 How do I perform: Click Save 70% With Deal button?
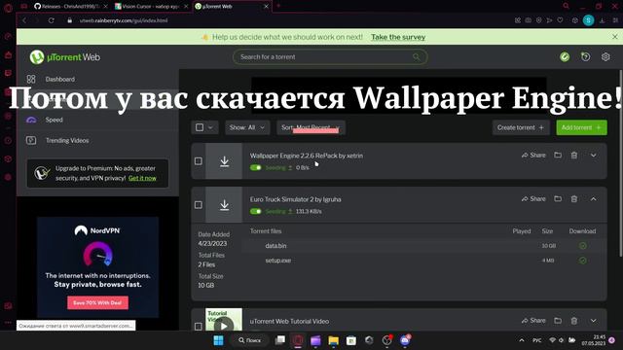[x=97, y=302]
